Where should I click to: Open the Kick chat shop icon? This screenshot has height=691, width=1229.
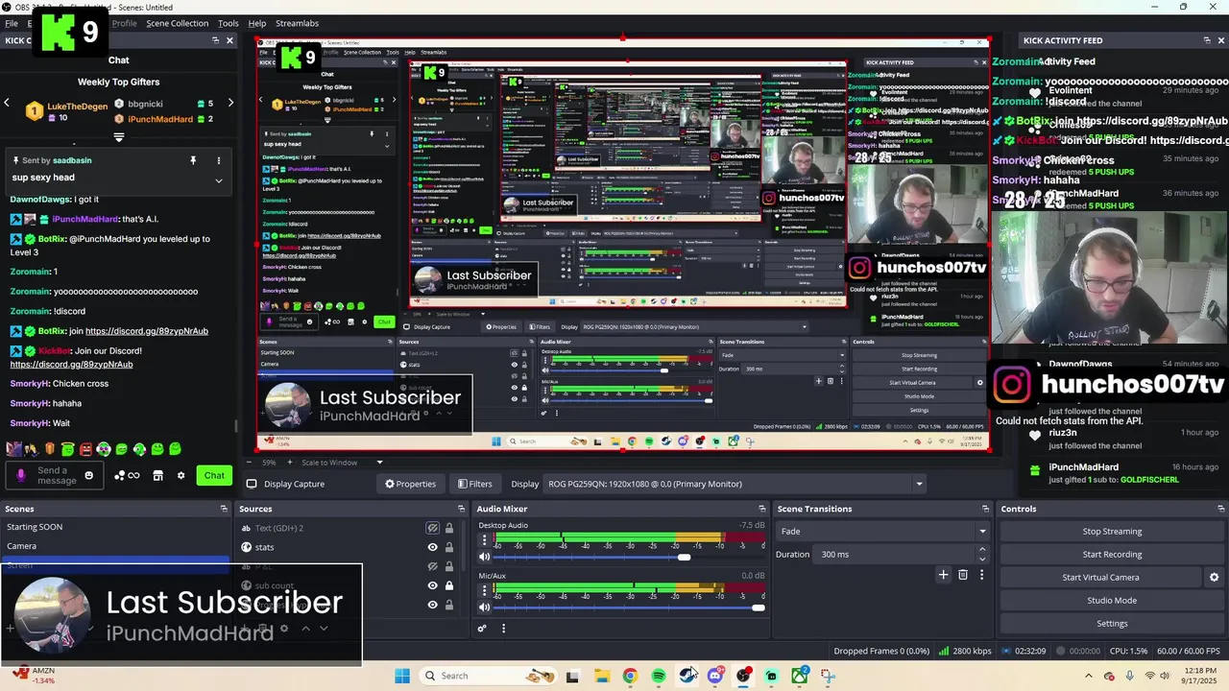point(157,476)
